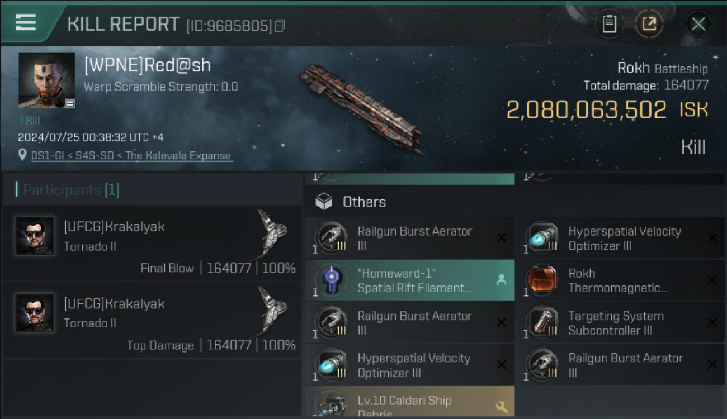Image resolution: width=727 pixels, height=419 pixels.
Task: Open Krakalyak Top Damage entry
Action: point(152,320)
